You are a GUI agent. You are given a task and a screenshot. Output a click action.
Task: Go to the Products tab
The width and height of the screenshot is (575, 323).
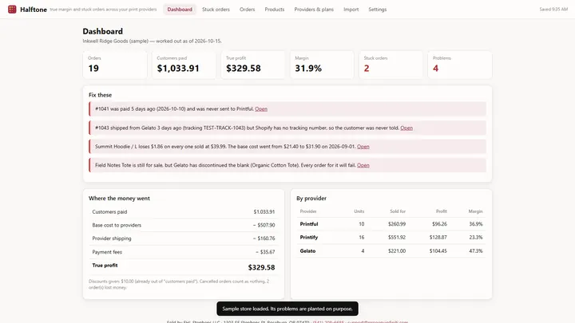click(274, 10)
